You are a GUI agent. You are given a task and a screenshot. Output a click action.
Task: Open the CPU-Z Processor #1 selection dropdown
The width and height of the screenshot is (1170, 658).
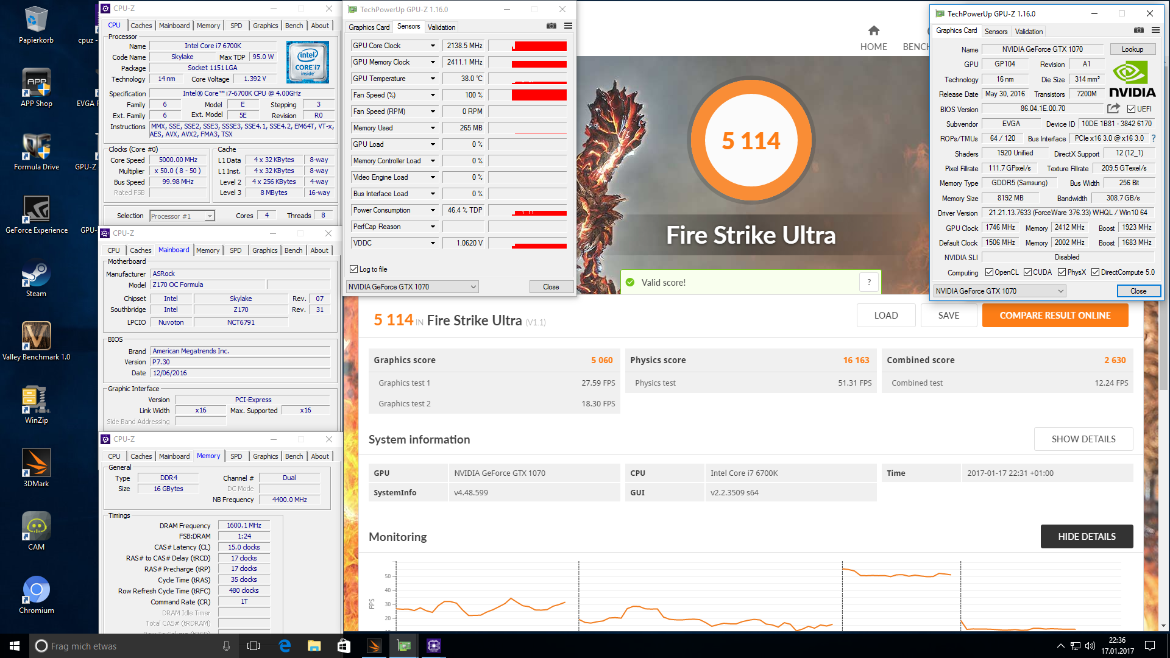[x=182, y=216]
